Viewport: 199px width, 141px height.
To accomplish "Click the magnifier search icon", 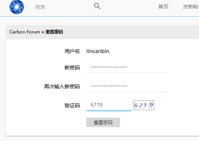I will [97, 6].
